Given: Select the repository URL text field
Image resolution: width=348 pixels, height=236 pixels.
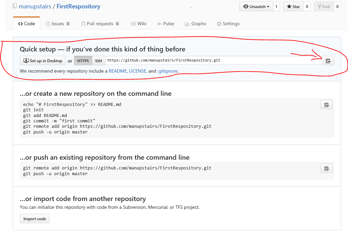Looking at the screenshot, I should 214,60.
